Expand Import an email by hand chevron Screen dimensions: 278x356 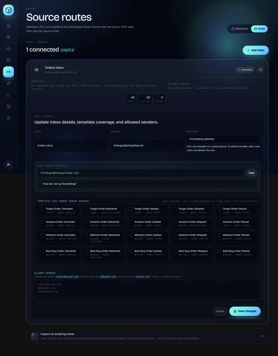point(262,336)
